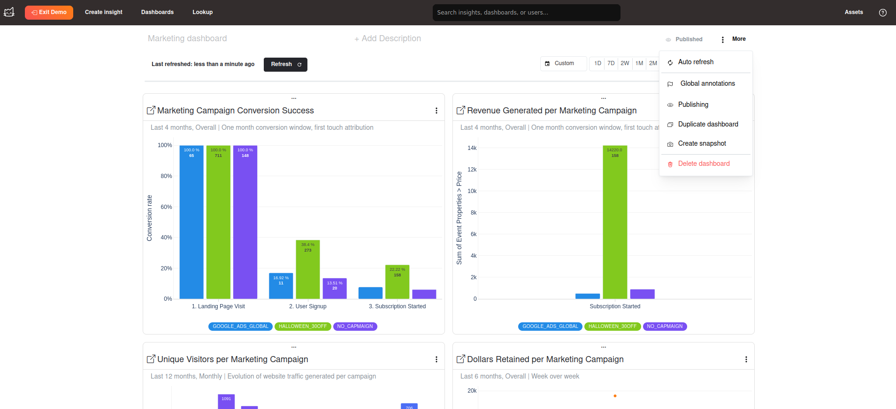Click green 22.22 % Subscription Started bar
This screenshot has width=896, height=409.
coord(397,282)
